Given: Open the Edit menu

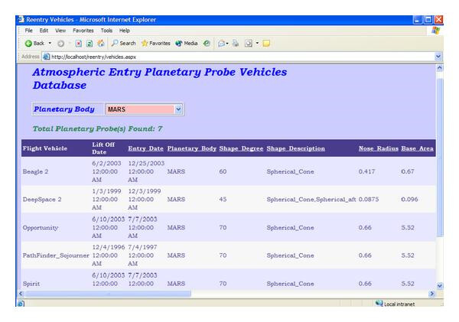Looking at the screenshot, I should [44, 31].
